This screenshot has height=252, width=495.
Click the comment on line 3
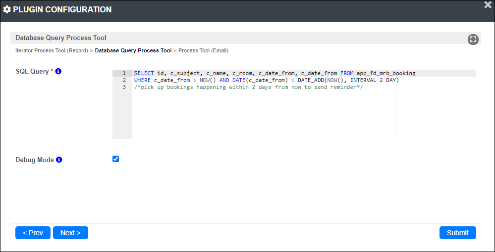click(x=248, y=87)
